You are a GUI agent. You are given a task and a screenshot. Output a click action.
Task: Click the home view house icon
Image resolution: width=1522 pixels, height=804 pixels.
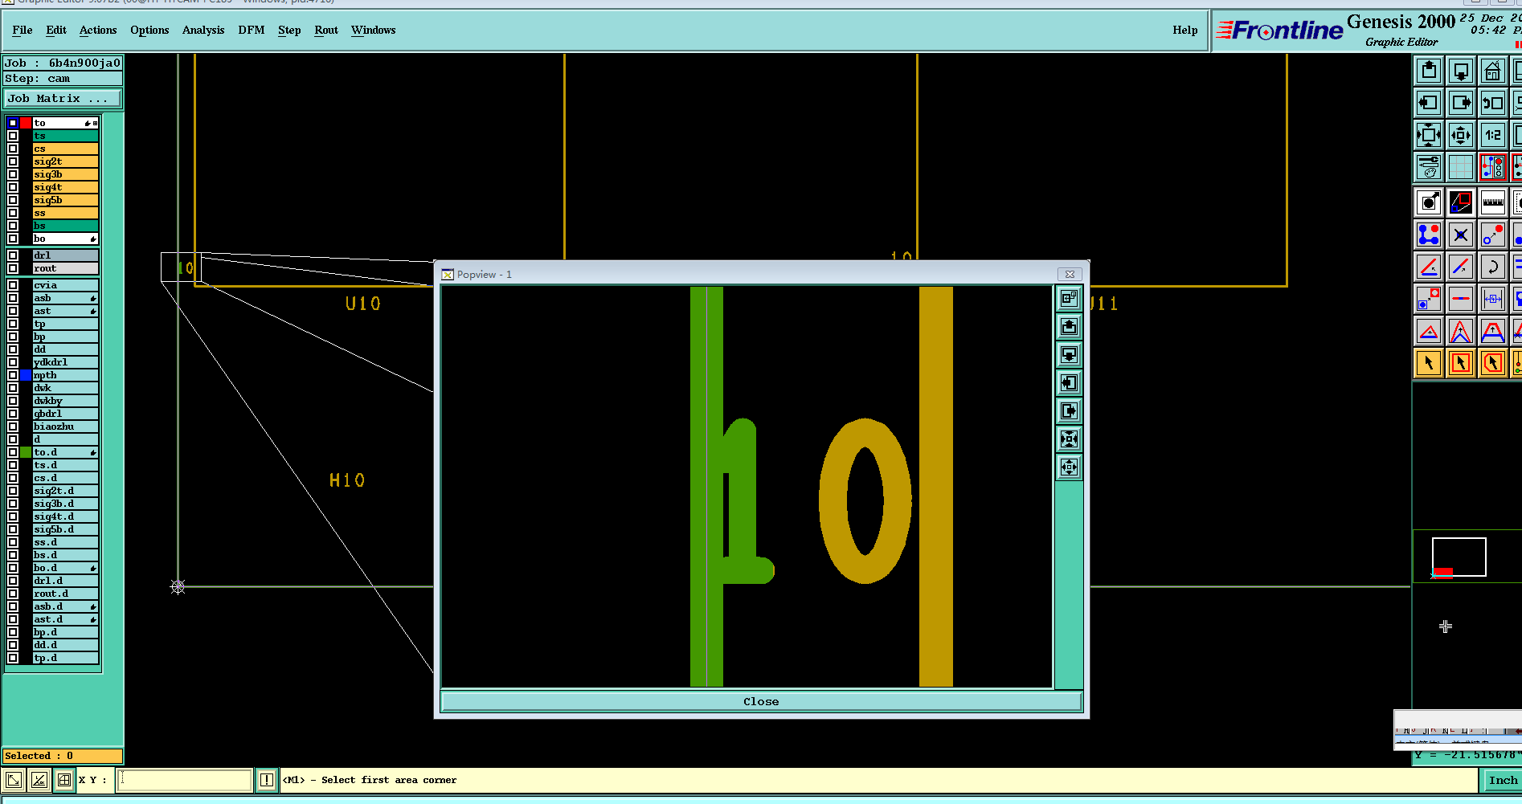coord(1493,71)
